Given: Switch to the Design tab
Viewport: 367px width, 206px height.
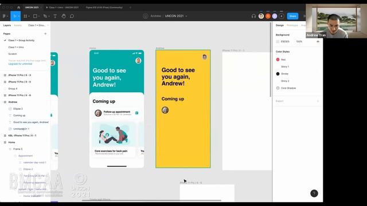Looking at the screenshot, I should [280, 25].
